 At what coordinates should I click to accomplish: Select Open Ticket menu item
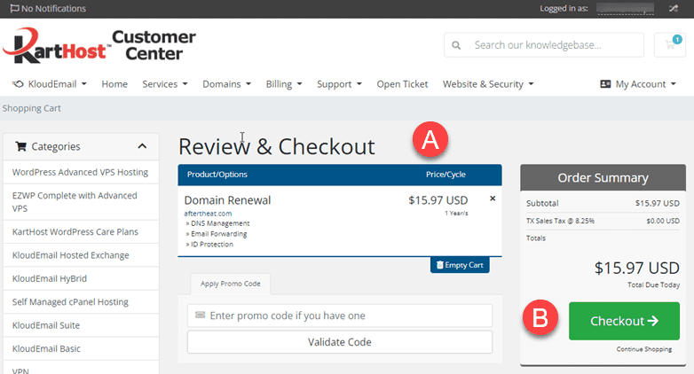[402, 84]
